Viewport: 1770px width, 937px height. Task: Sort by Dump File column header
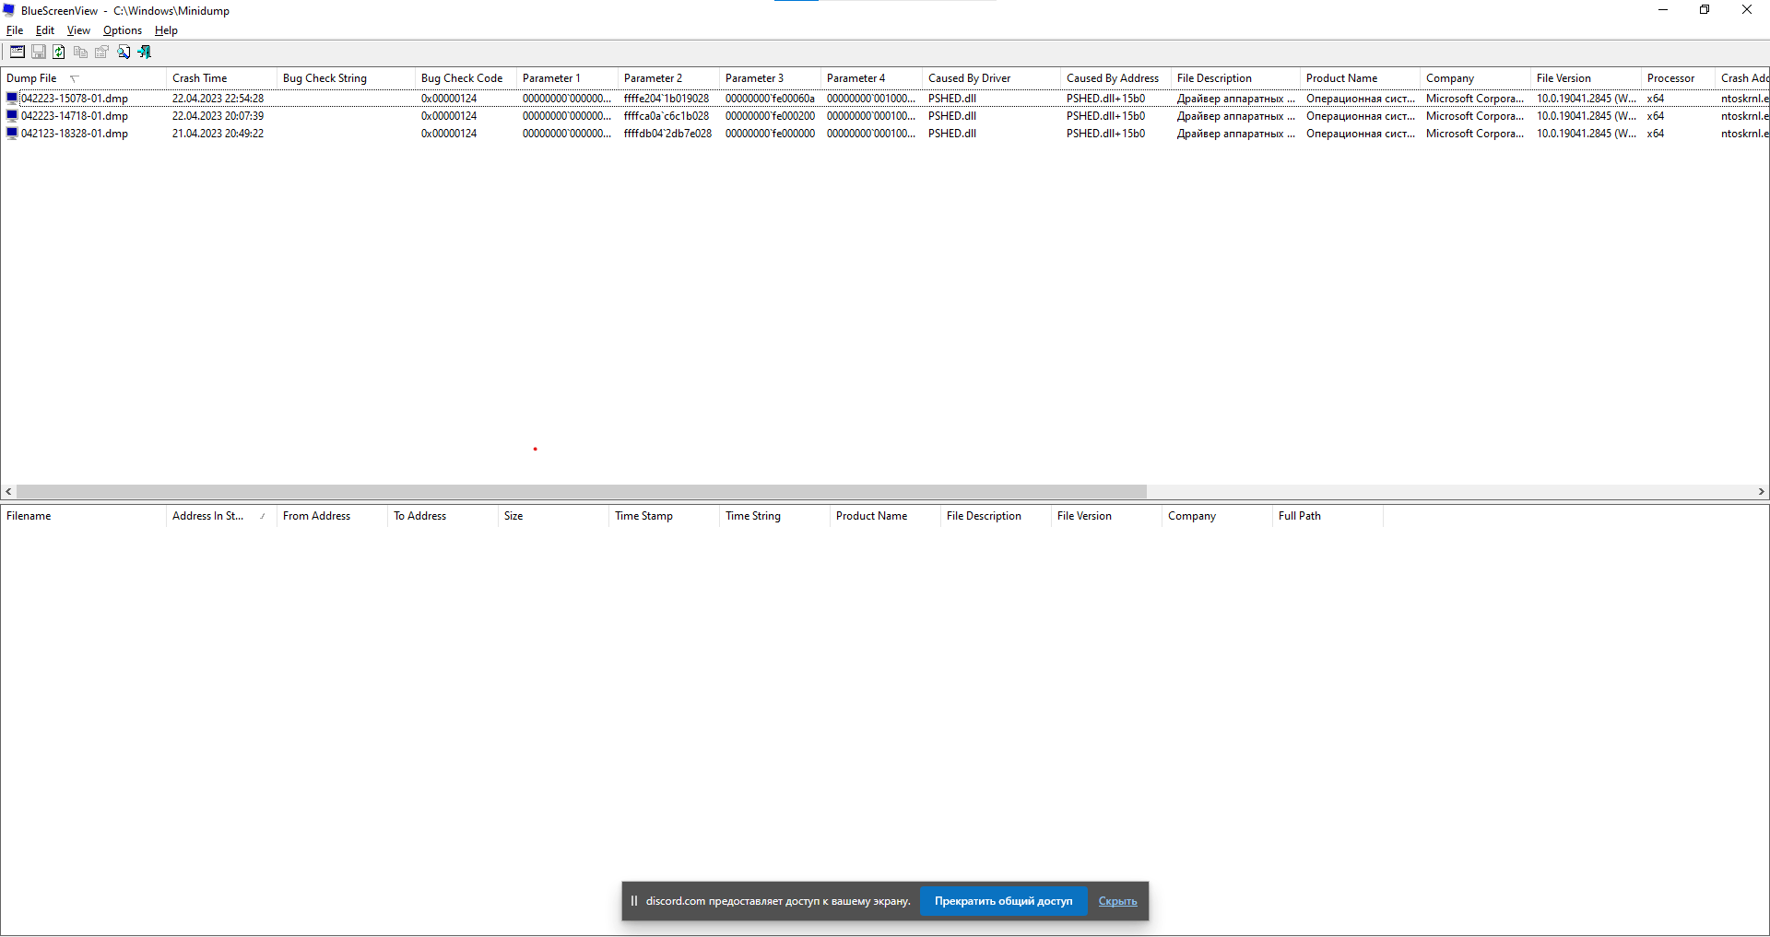tap(83, 78)
